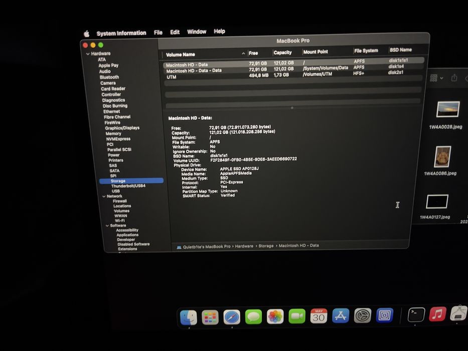Select Thunderbolt/USB4 in sidebar

coord(128,186)
